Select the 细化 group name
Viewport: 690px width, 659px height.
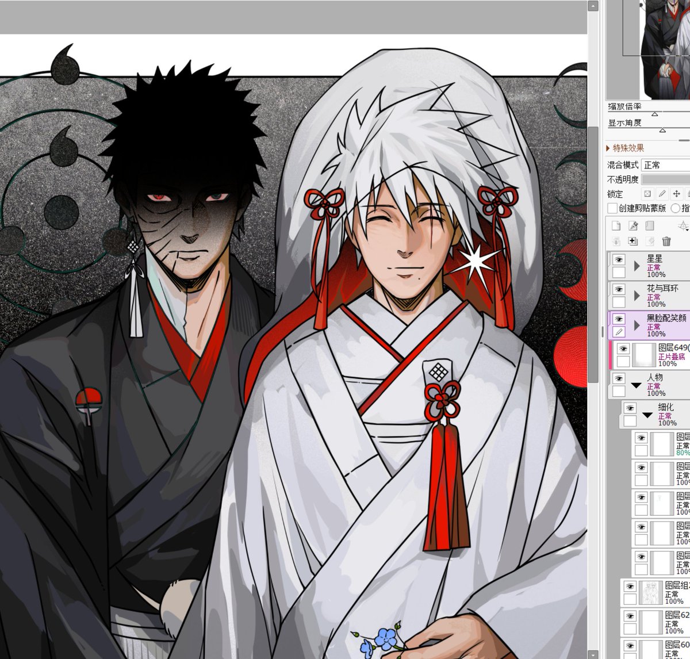point(666,407)
